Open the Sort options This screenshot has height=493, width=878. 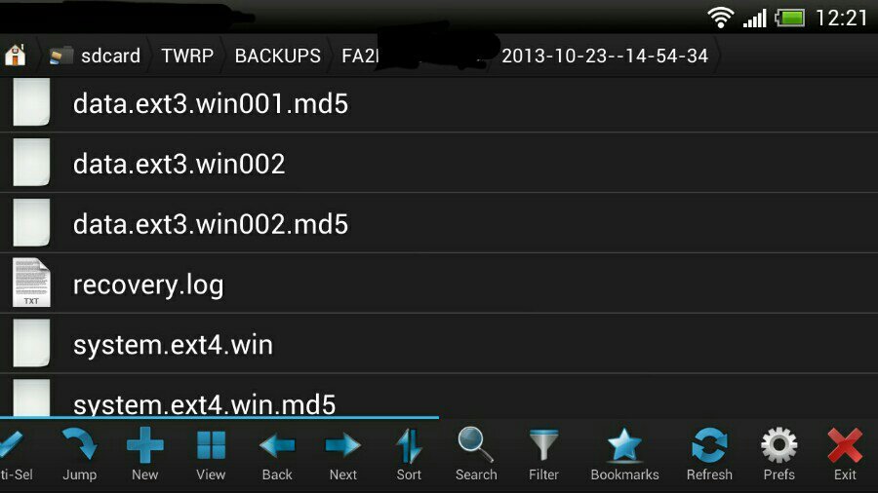(x=409, y=454)
